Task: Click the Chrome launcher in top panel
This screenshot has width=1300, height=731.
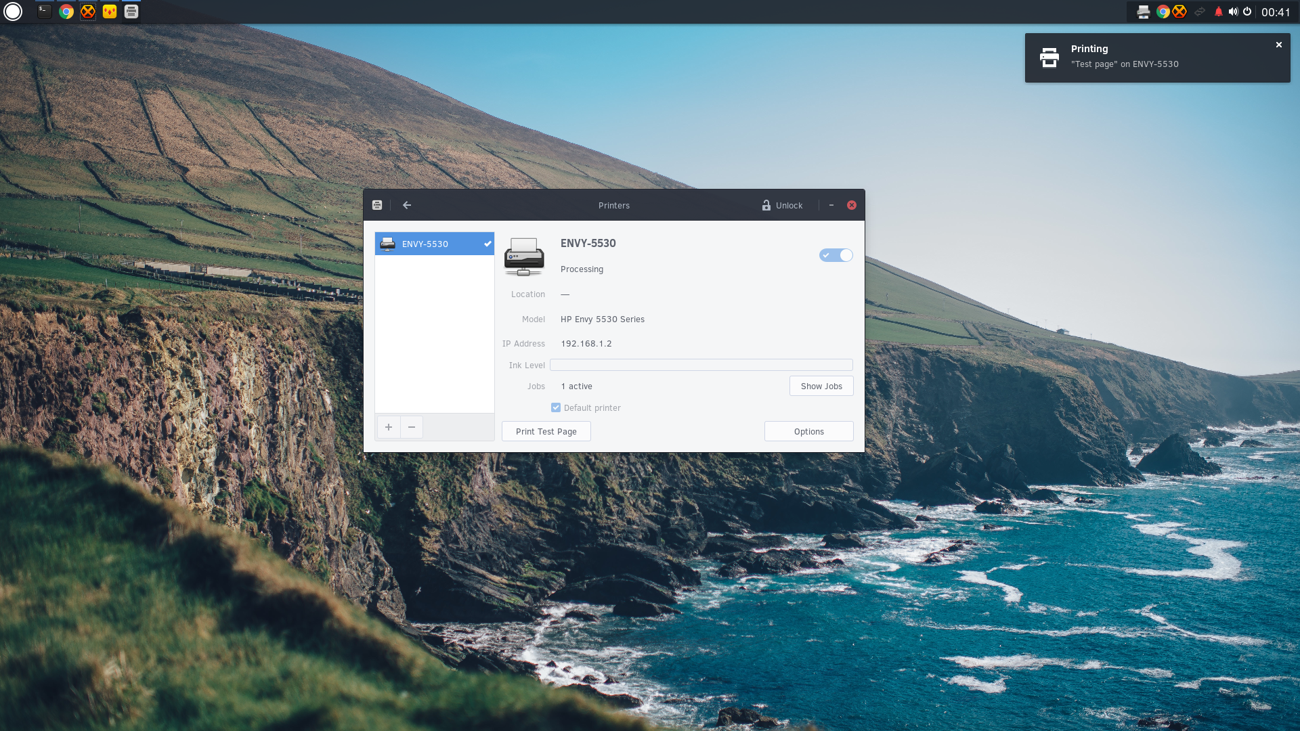Action: 66,12
